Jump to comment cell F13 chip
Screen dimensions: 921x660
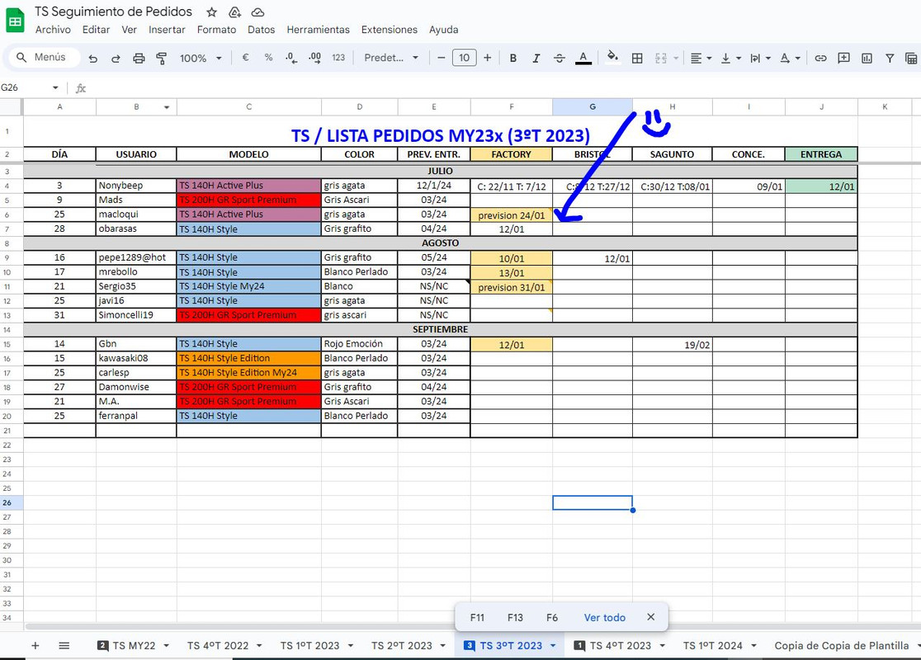click(x=515, y=617)
